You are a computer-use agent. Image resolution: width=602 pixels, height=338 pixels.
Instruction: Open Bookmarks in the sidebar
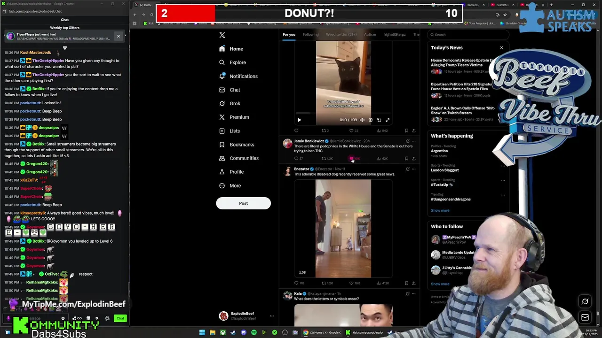coord(236,145)
